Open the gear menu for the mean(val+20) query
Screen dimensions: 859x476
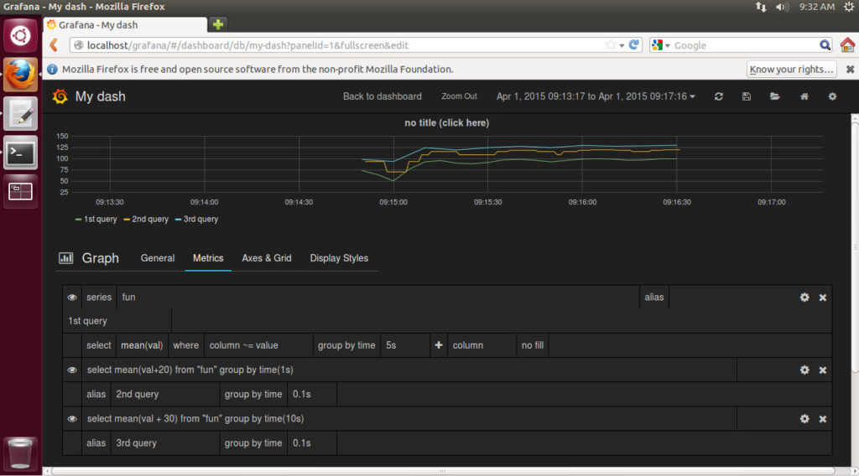pos(804,370)
